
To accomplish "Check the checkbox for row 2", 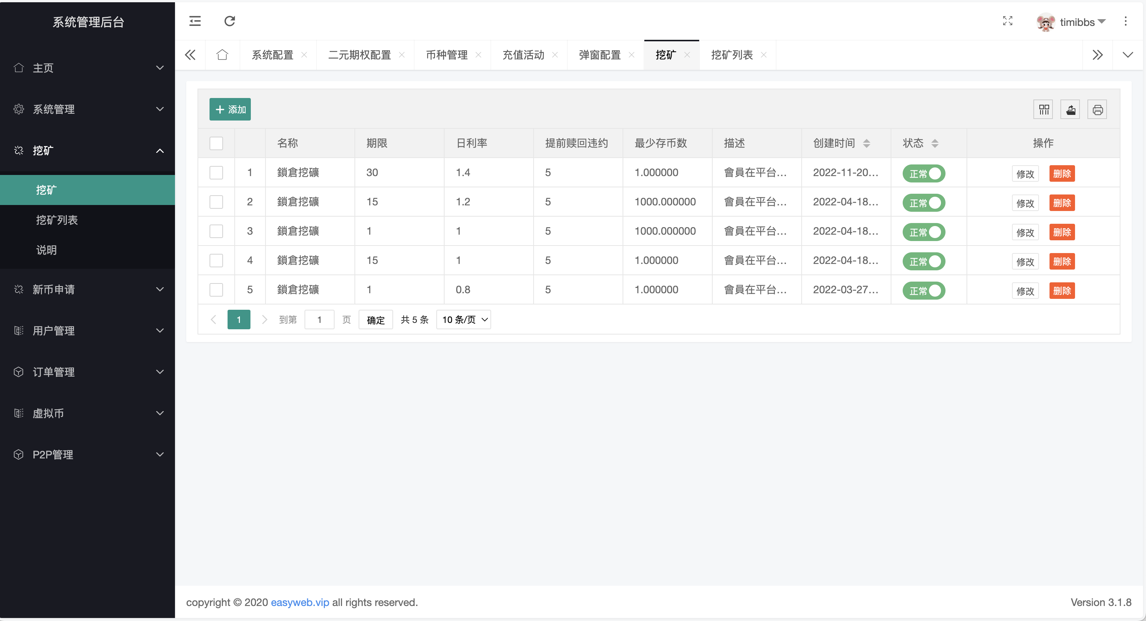I will pos(216,202).
